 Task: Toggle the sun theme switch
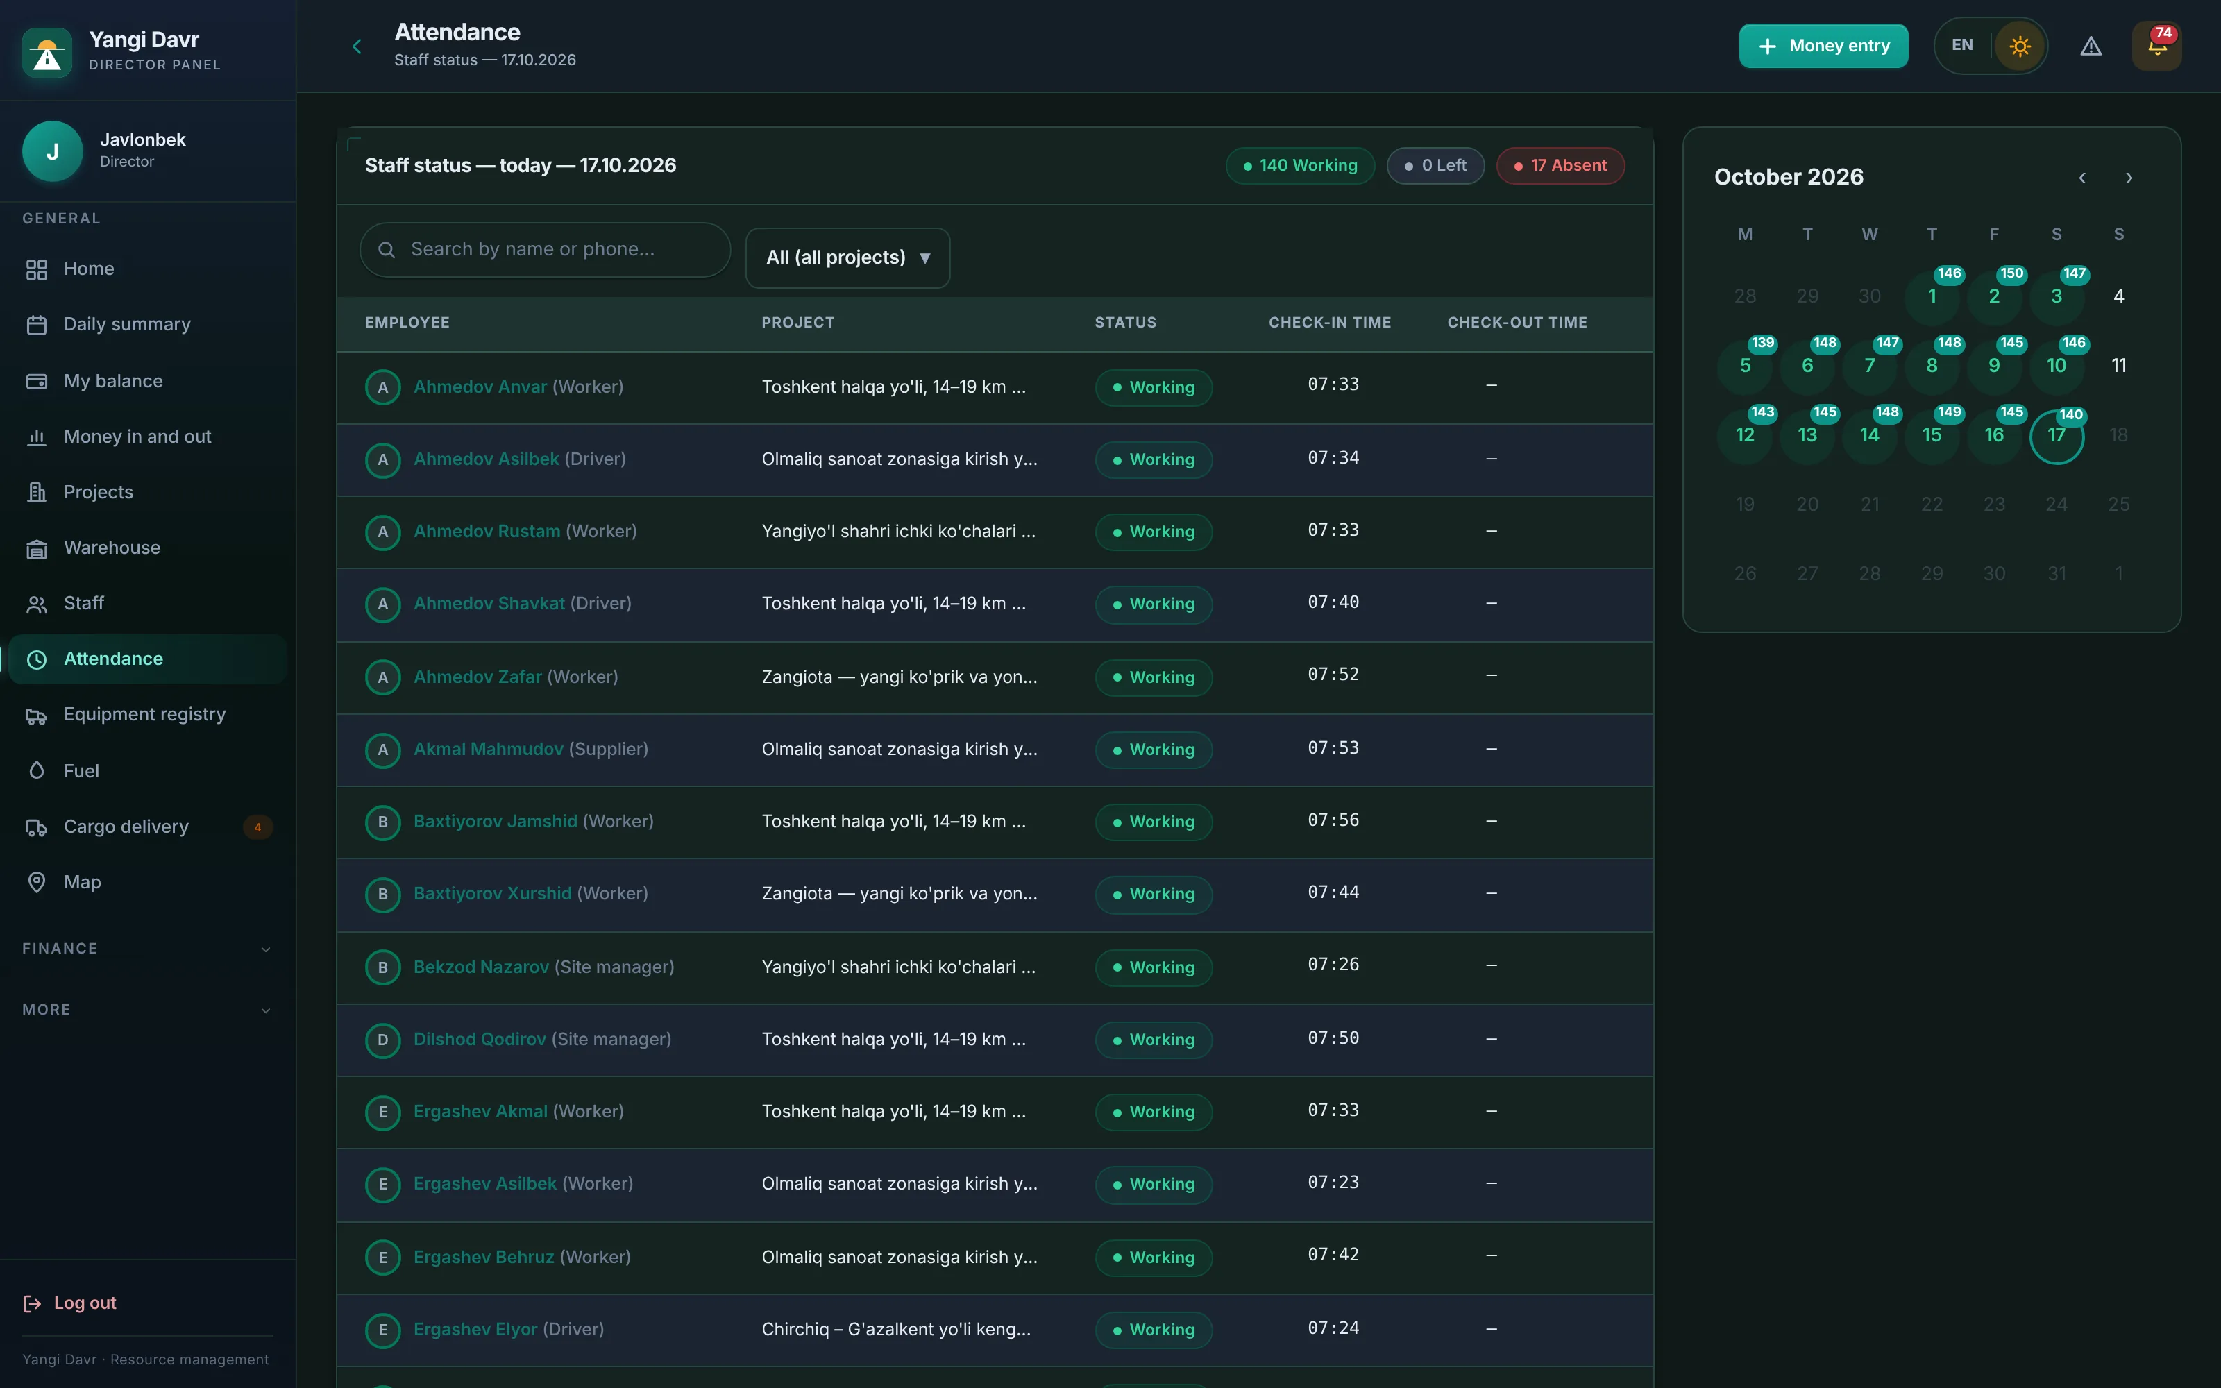[2019, 46]
